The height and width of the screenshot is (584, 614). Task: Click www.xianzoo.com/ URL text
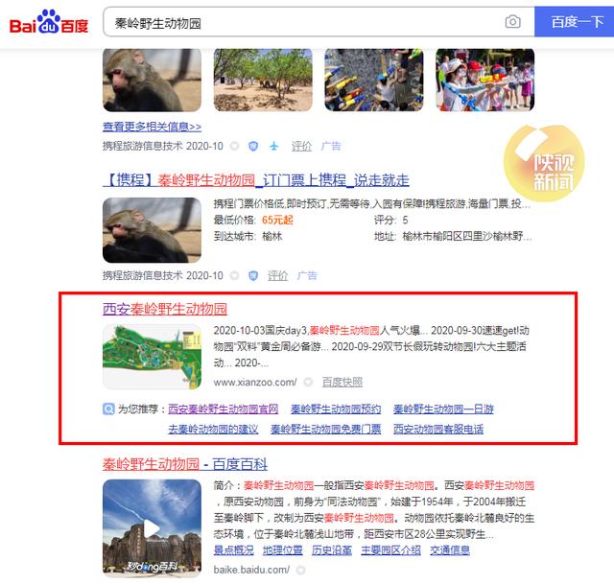(x=255, y=382)
